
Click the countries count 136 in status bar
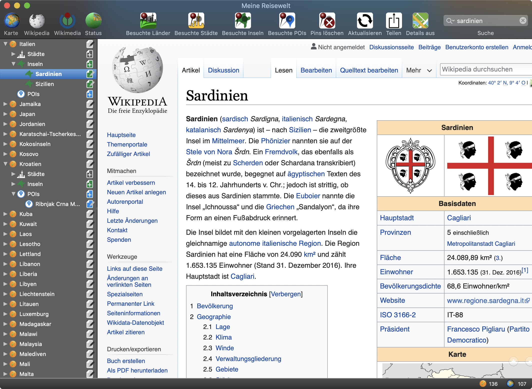coord(488,384)
